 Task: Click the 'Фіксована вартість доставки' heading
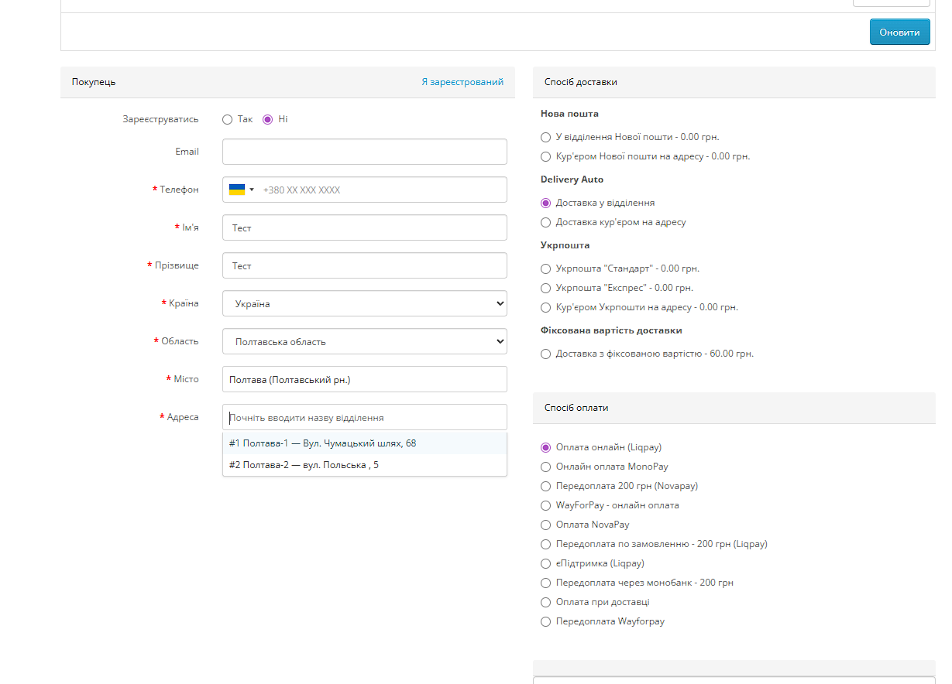tap(611, 330)
